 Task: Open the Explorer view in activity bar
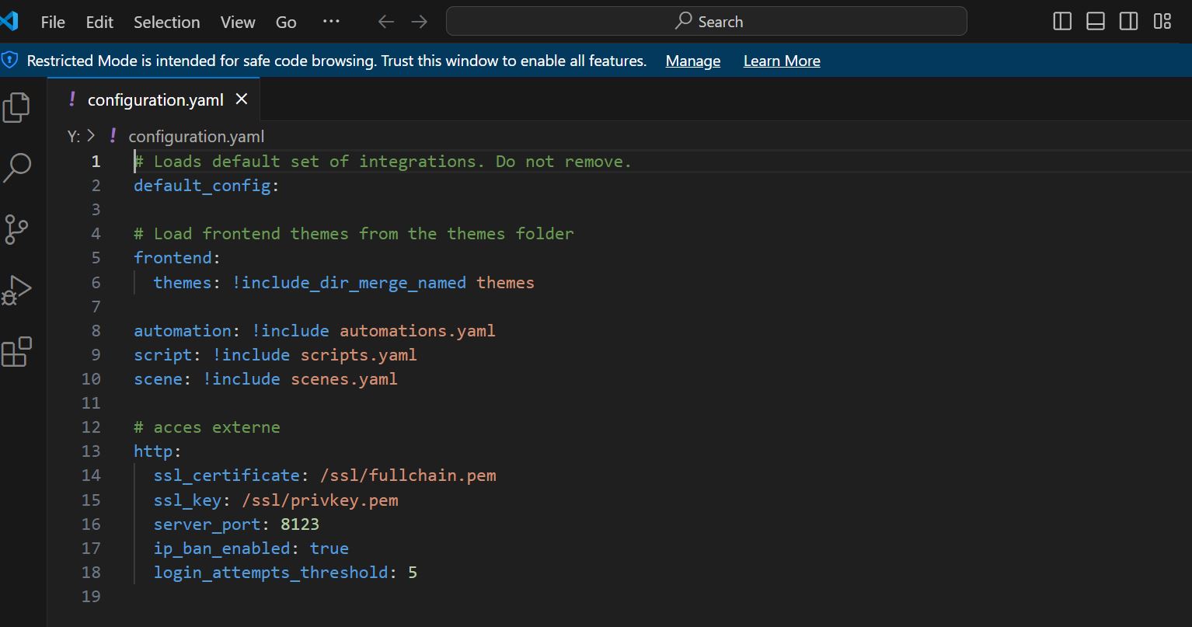[x=16, y=107]
